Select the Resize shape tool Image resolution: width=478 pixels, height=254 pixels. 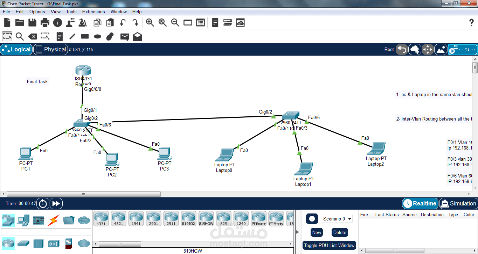pyautogui.click(x=45, y=36)
